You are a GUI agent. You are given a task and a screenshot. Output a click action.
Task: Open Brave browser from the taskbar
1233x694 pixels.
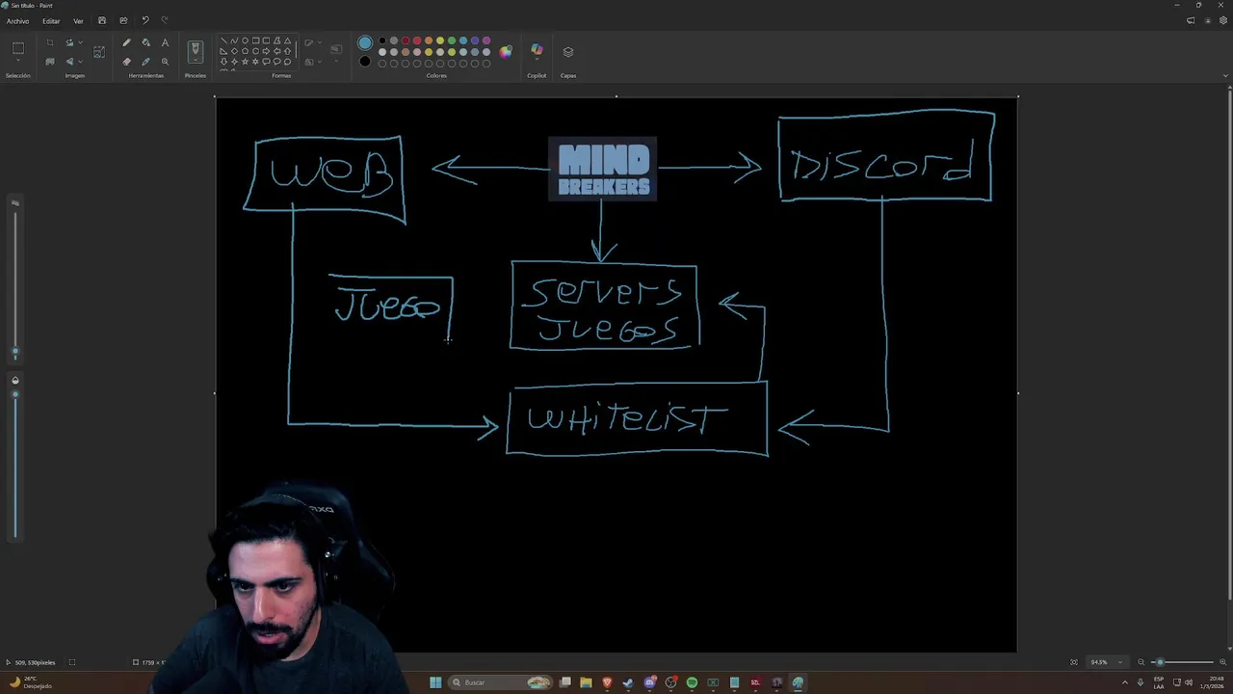(x=607, y=682)
